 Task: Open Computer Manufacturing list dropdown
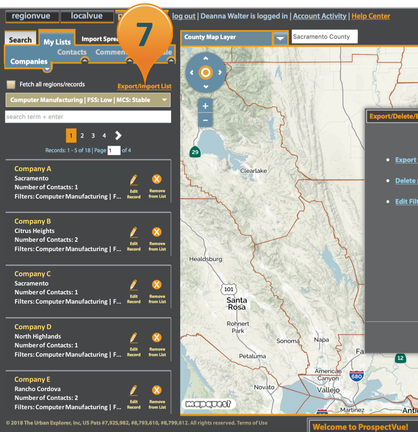pyautogui.click(x=88, y=100)
